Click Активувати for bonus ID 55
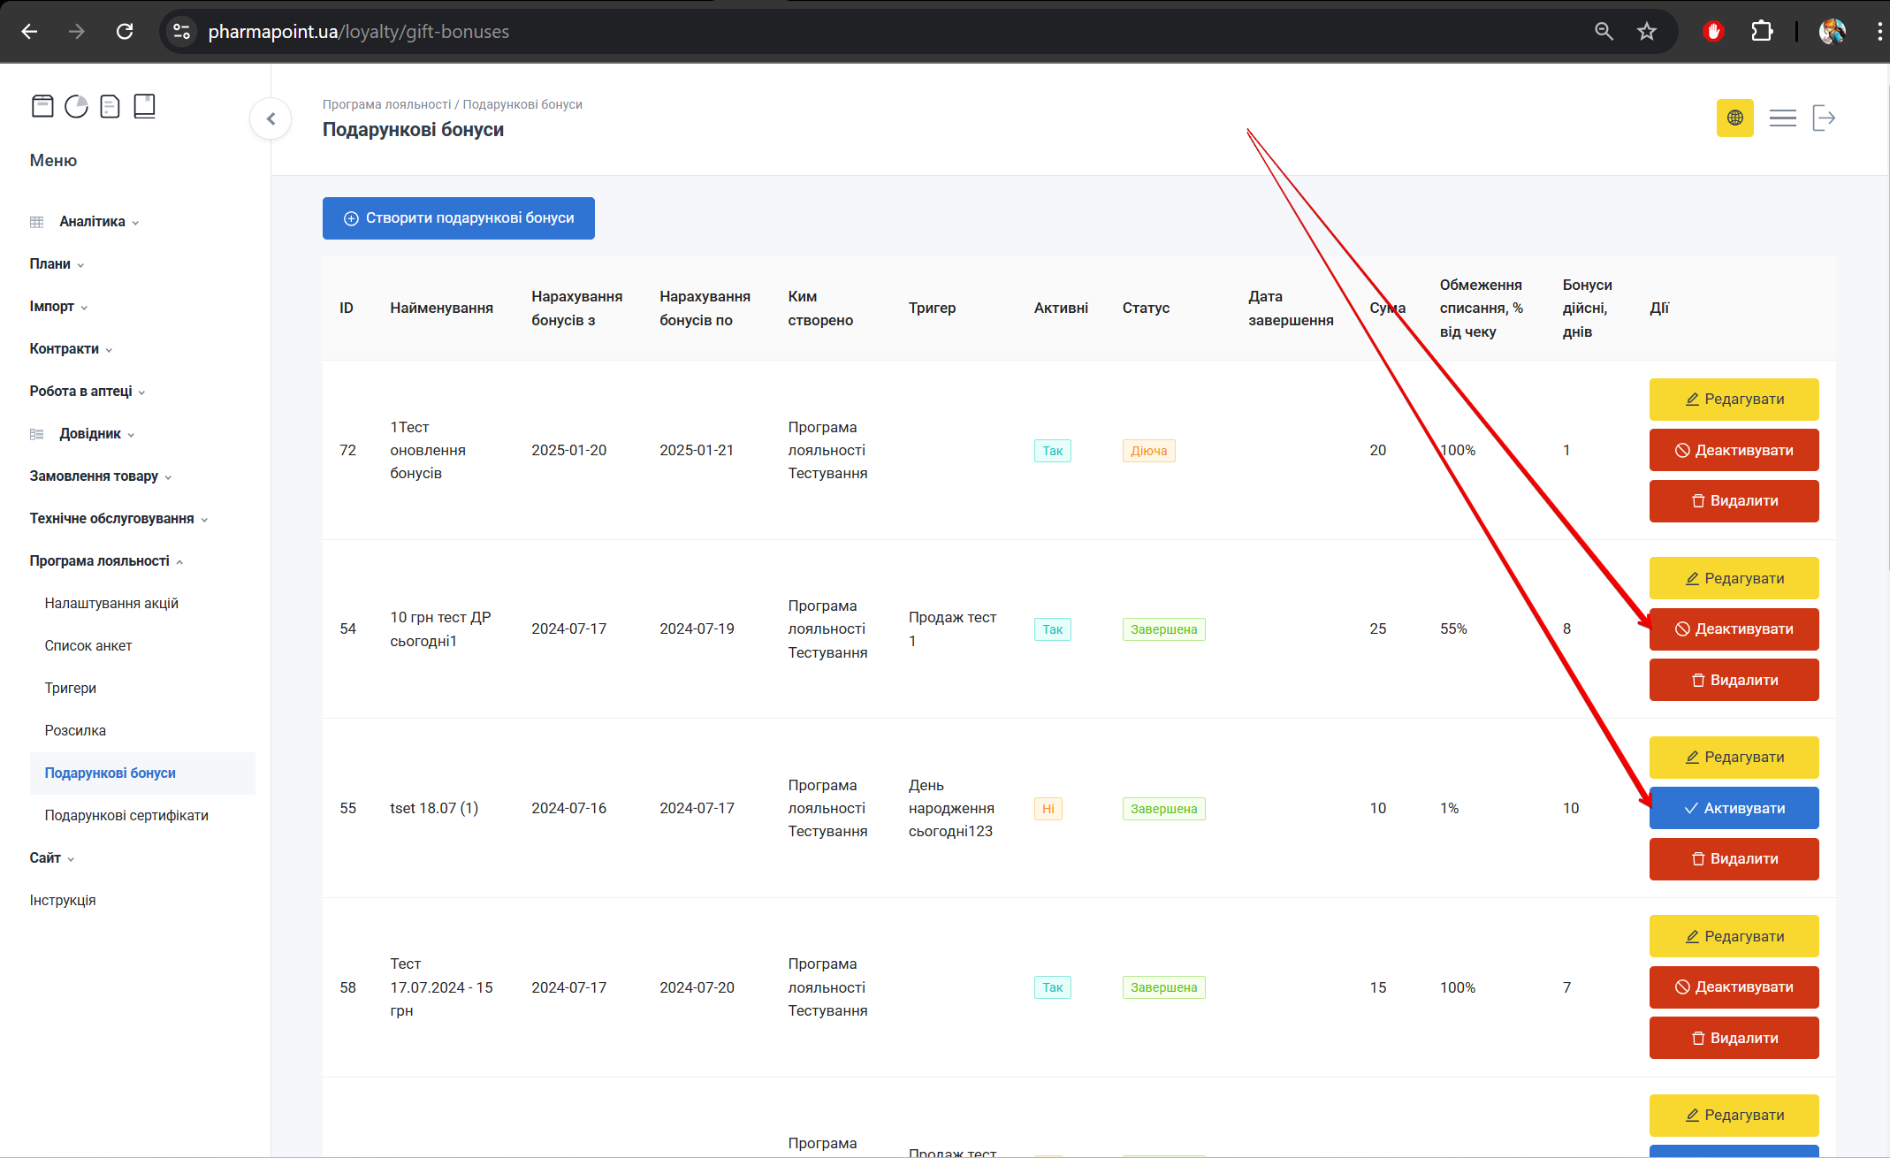 pos(1734,809)
